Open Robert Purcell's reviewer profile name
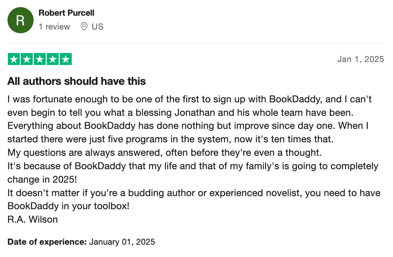The image size is (393, 257). (66, 13)
